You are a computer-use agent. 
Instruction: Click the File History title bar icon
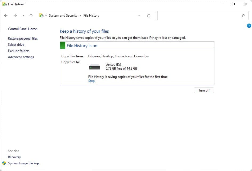click(5, 4)
